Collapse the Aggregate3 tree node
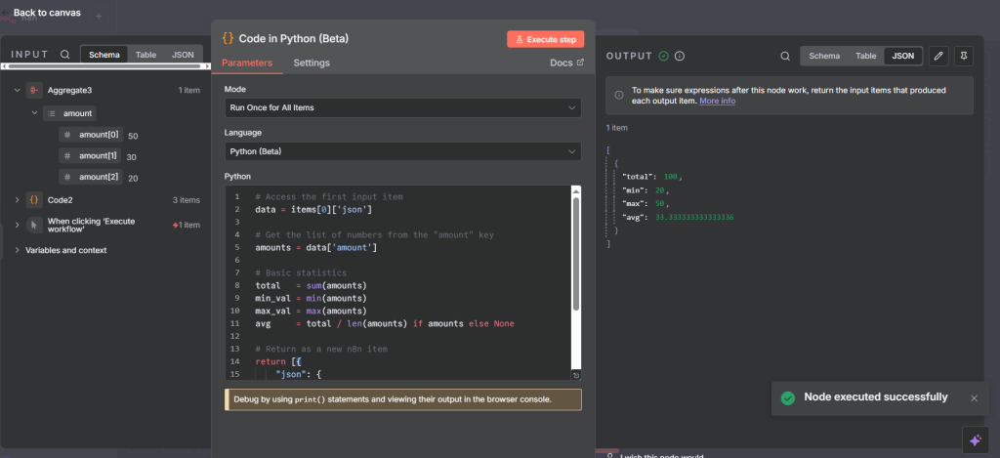 pyautogui.click(x=18, y=91)
